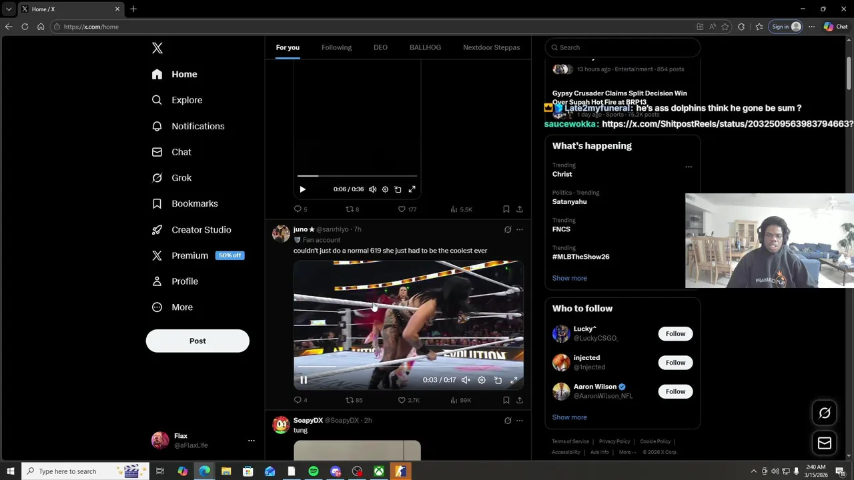854x480 pixels.
Task: Bookmark the post with 5.5K views
Action: click(x=506, y=209)
